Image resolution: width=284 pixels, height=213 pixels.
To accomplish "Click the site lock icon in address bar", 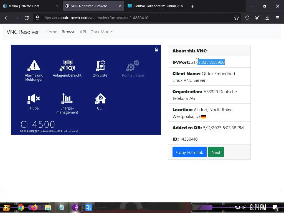I will point(37,18).
